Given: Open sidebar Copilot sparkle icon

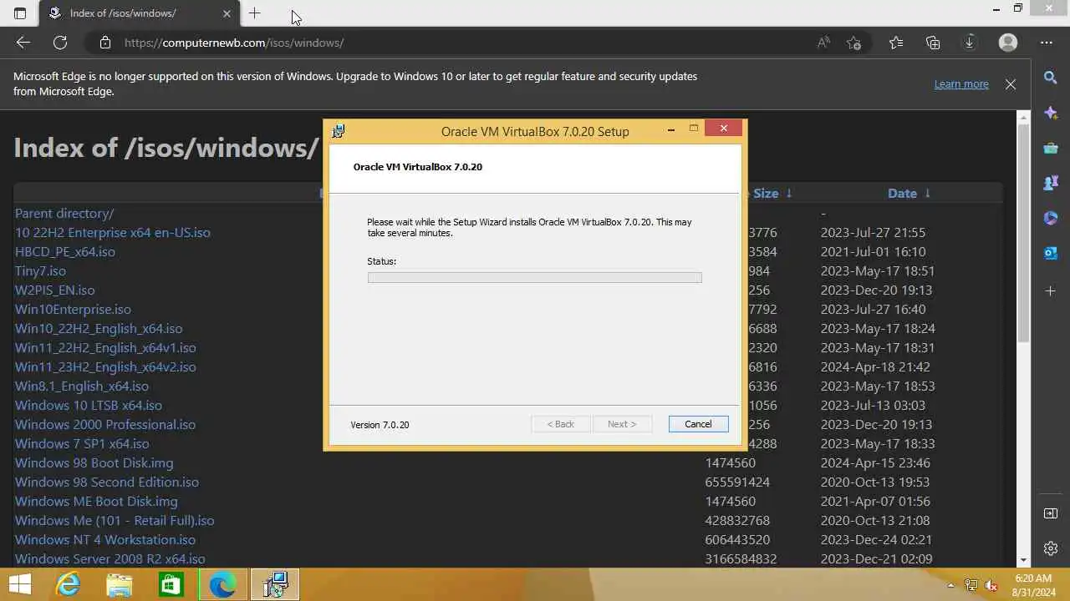Looking at the screenshot, I should (1051, 114).
